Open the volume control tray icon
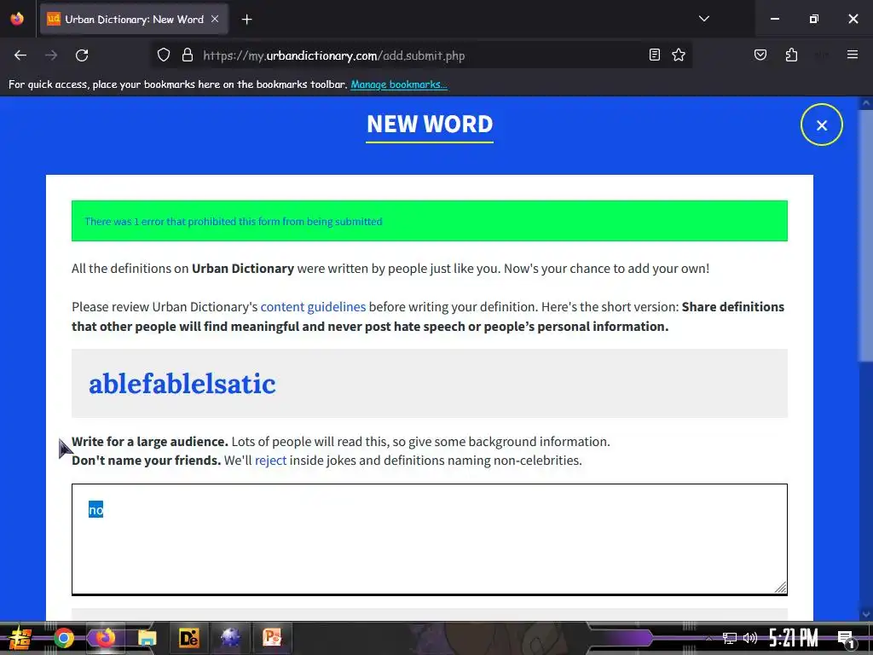Image resolution: width=873 pixels, height=655 pixels. point(750,638)
